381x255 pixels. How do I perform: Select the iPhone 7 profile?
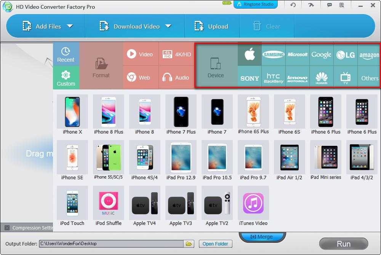[x=217, y=115]
